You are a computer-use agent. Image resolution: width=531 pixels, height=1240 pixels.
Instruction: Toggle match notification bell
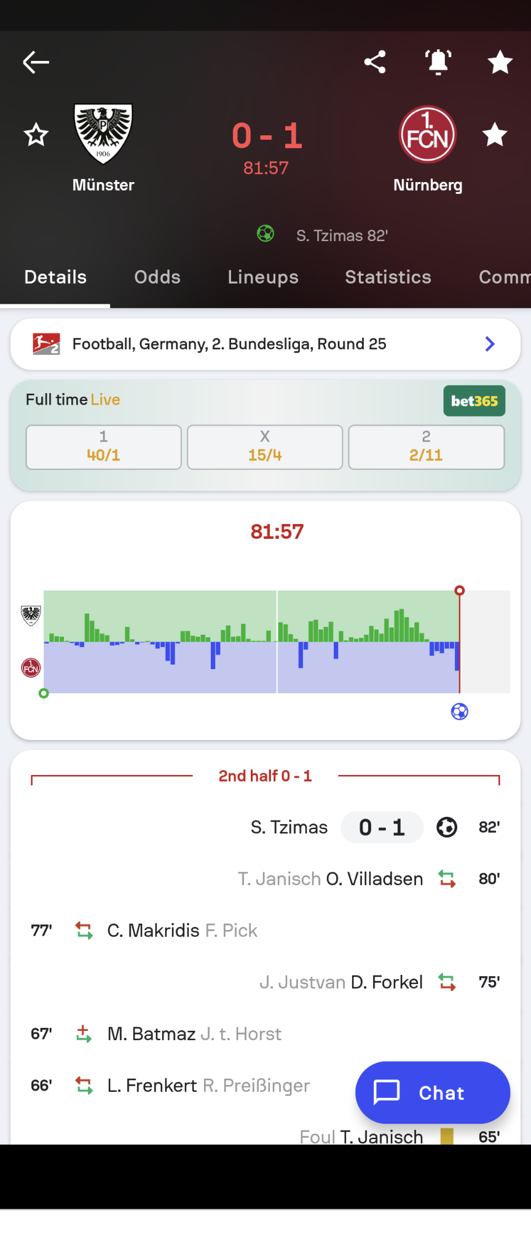pyautogui.click(x=438, y=62)
